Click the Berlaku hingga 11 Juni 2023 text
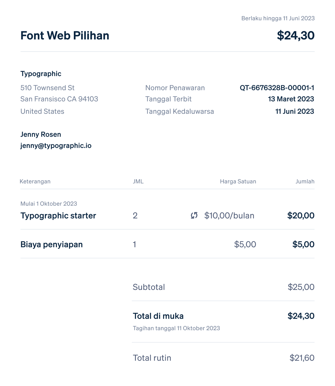Viewport: 335px width, 386px height. 278,18
